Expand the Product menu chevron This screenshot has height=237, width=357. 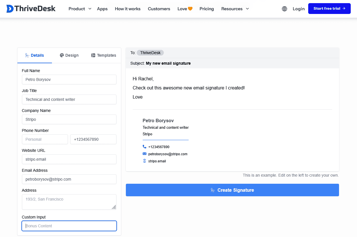(x=90, y=9)
